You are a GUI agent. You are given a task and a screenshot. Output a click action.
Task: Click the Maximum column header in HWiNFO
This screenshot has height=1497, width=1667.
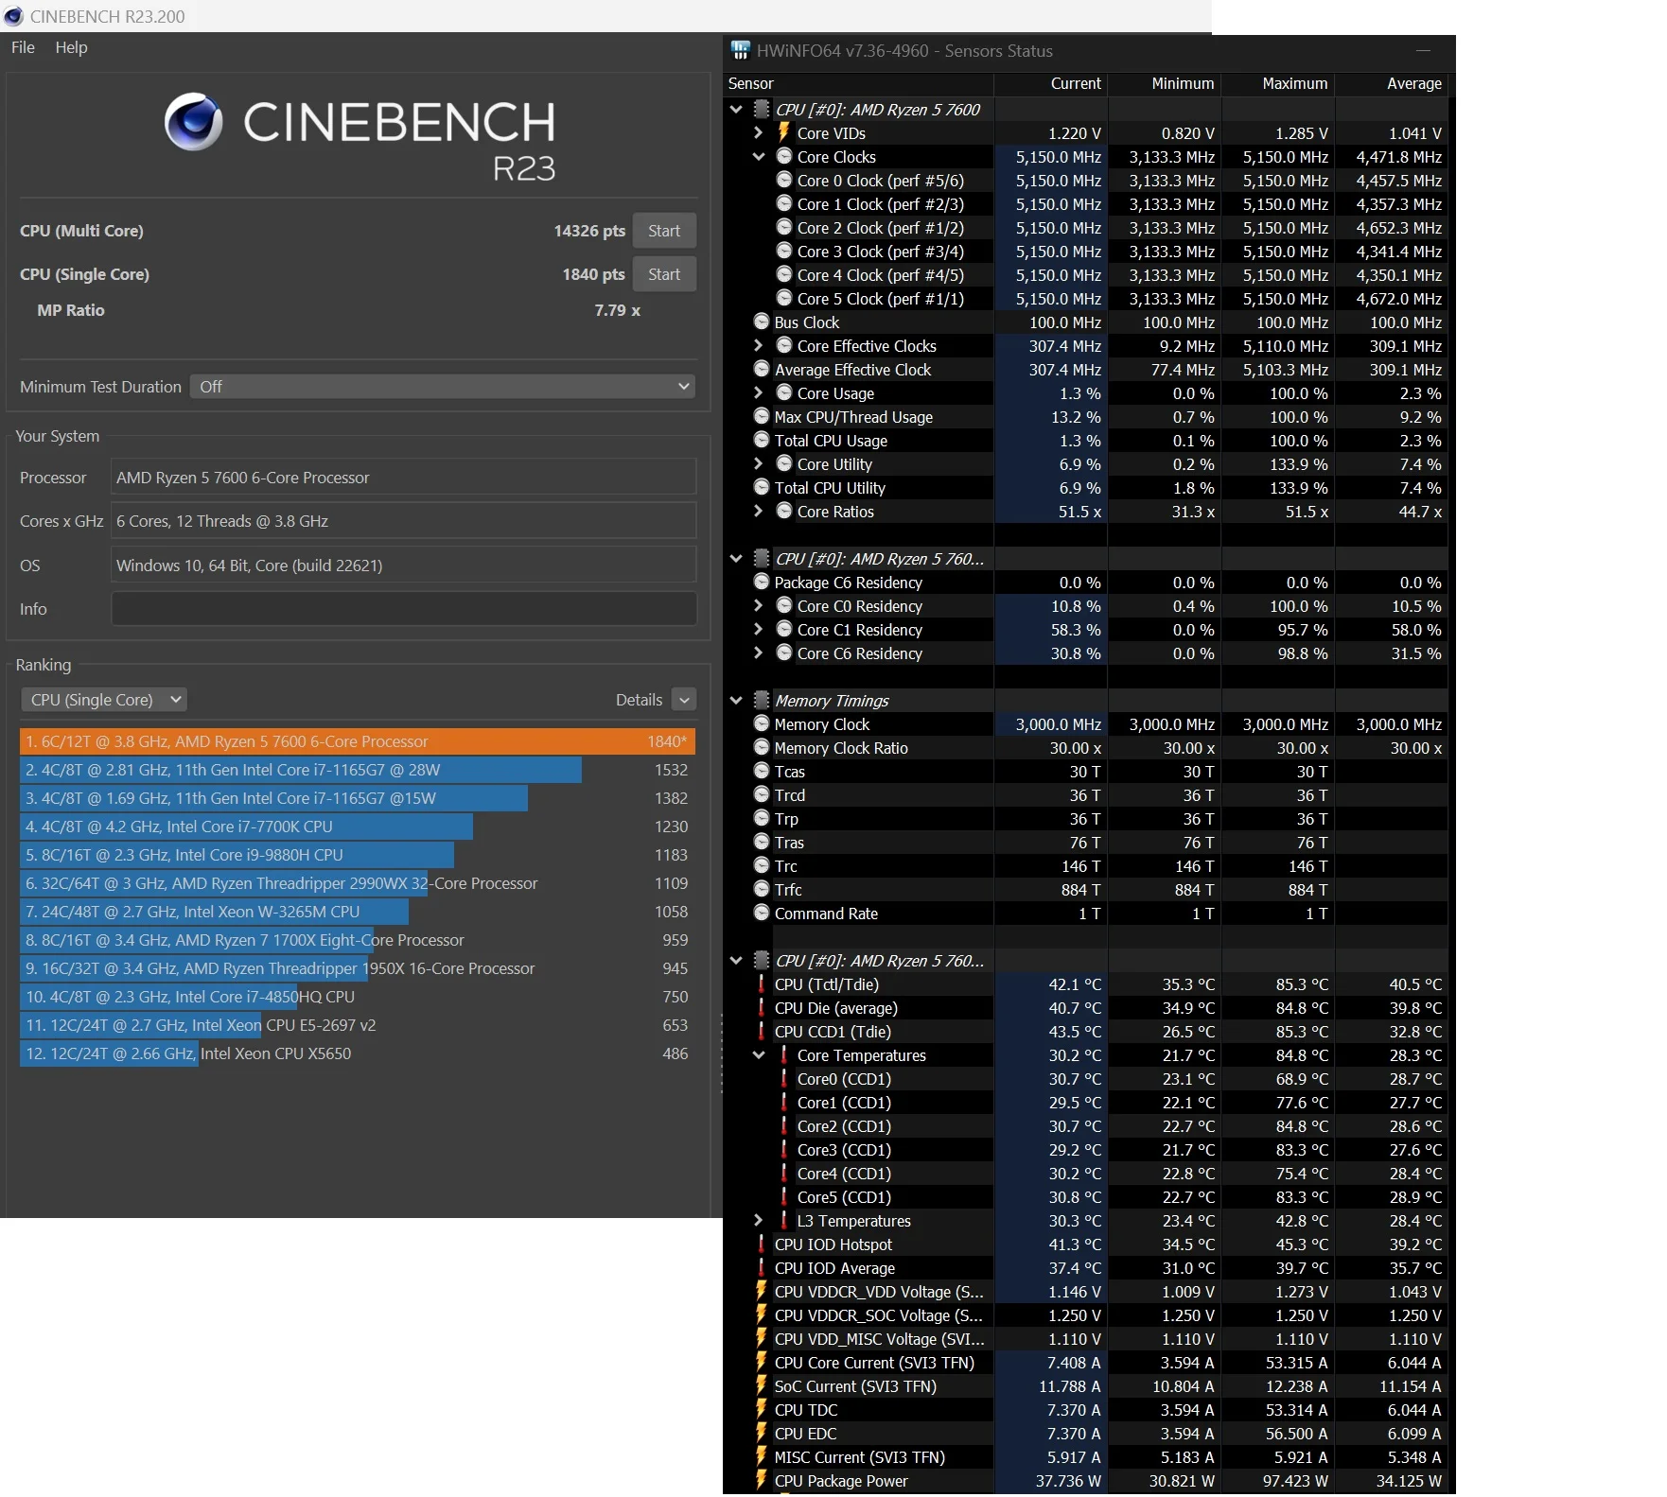click(1278, 83)
